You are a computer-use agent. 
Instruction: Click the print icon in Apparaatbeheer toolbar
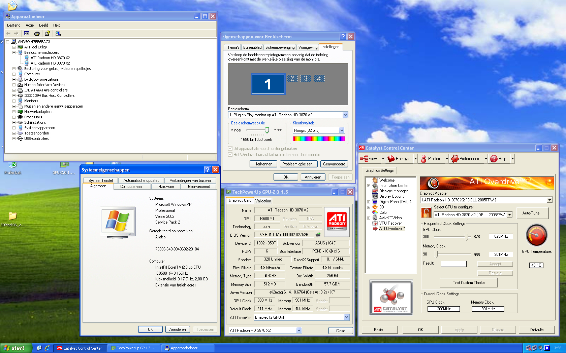pos(37,33)
